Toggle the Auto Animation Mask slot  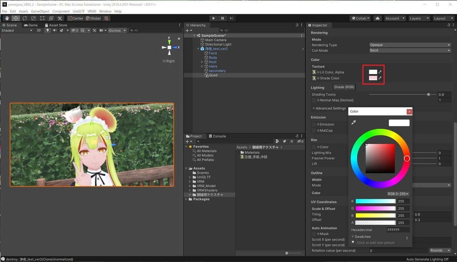tap(314, 234)
